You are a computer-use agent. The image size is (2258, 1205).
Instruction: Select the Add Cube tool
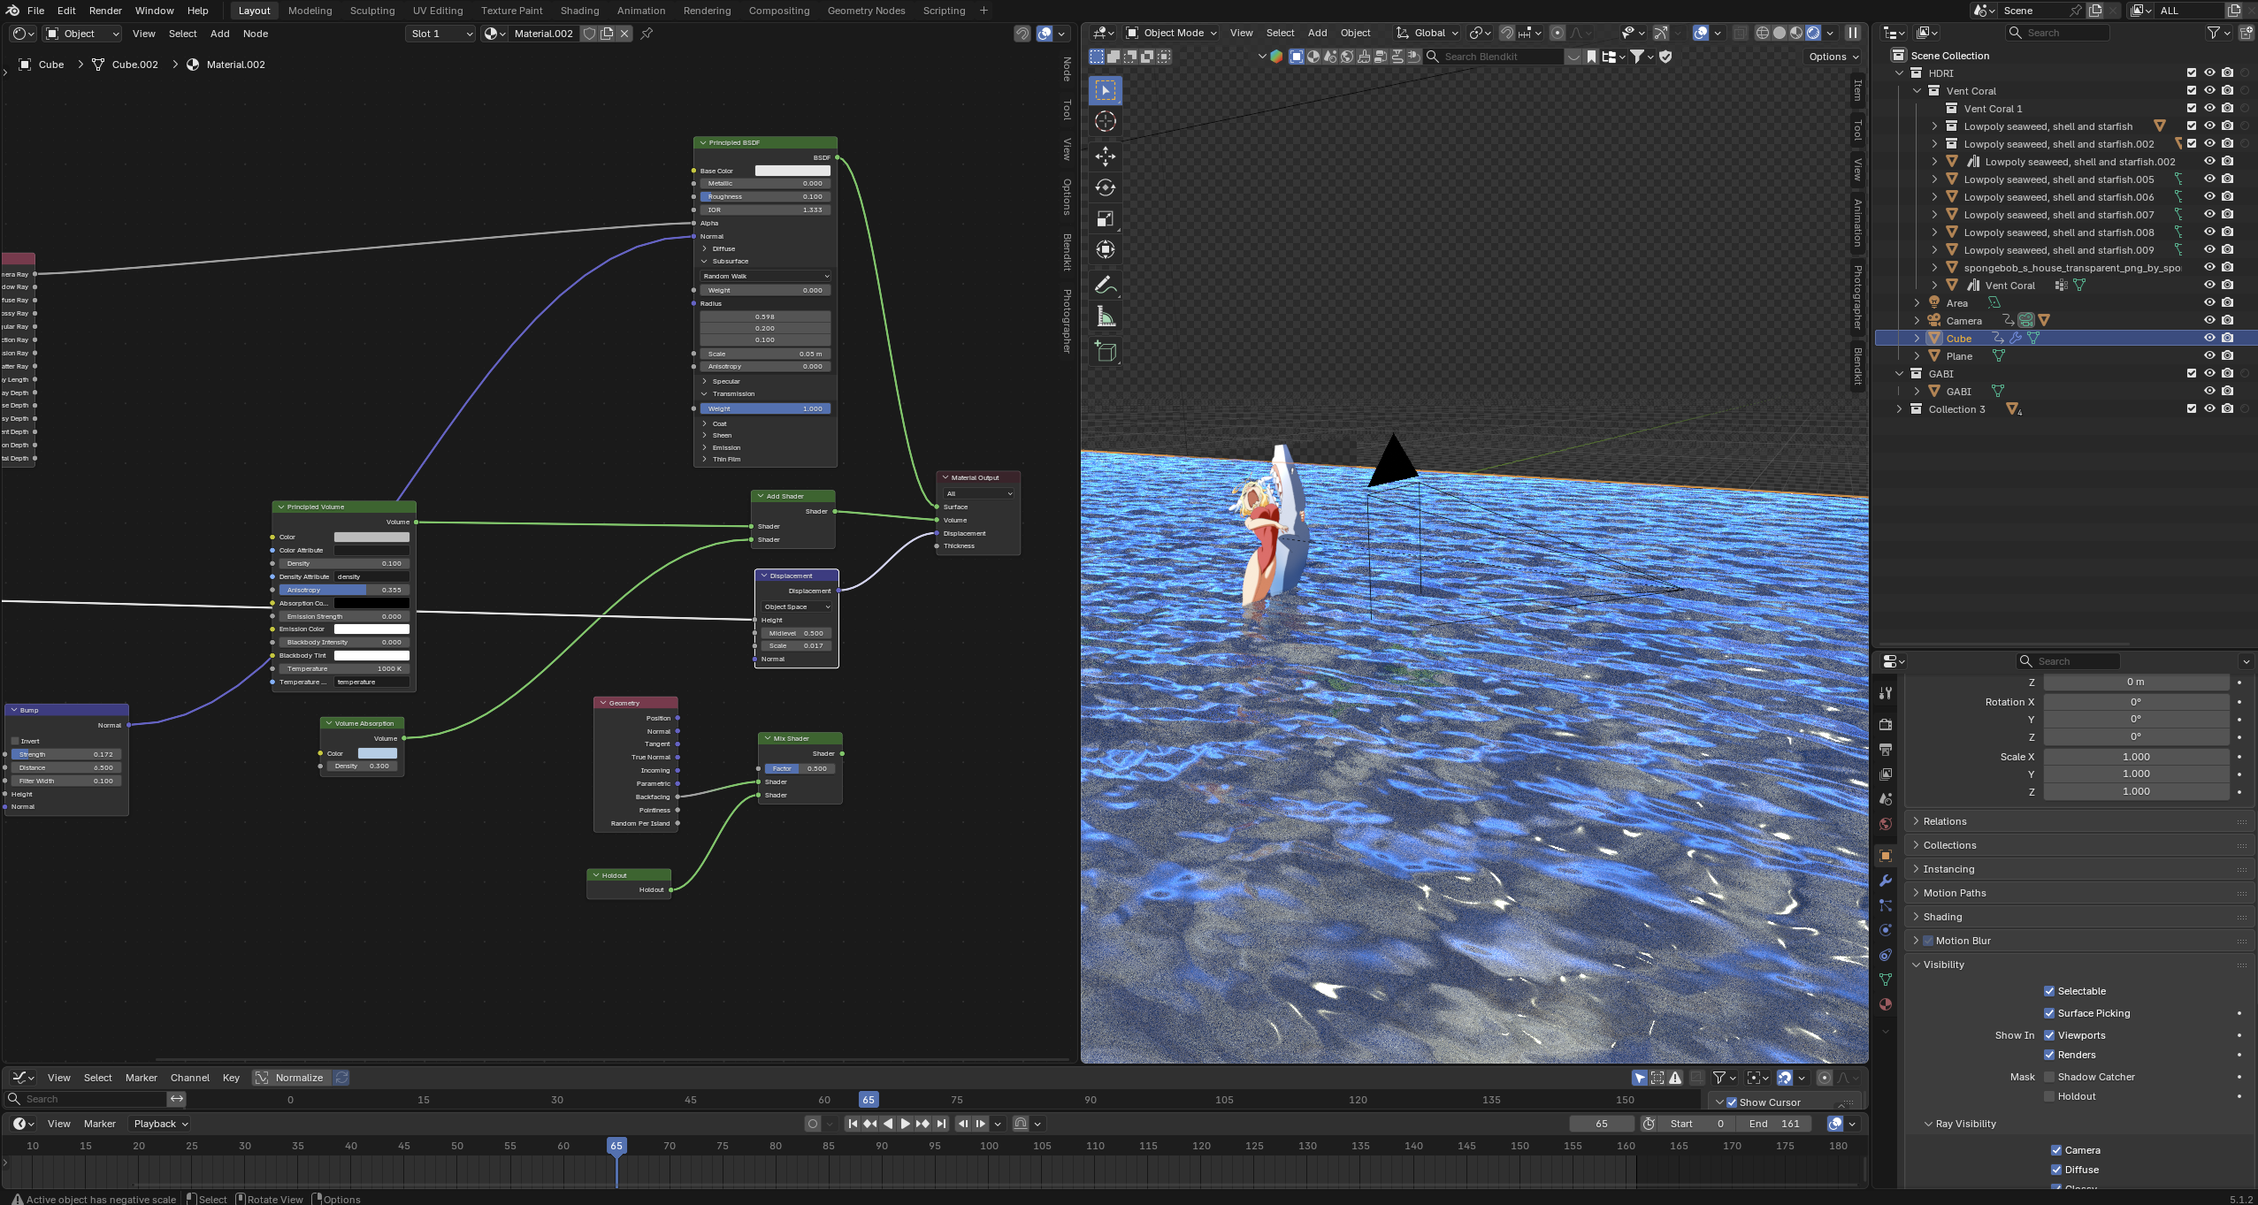pos(1106,352)
